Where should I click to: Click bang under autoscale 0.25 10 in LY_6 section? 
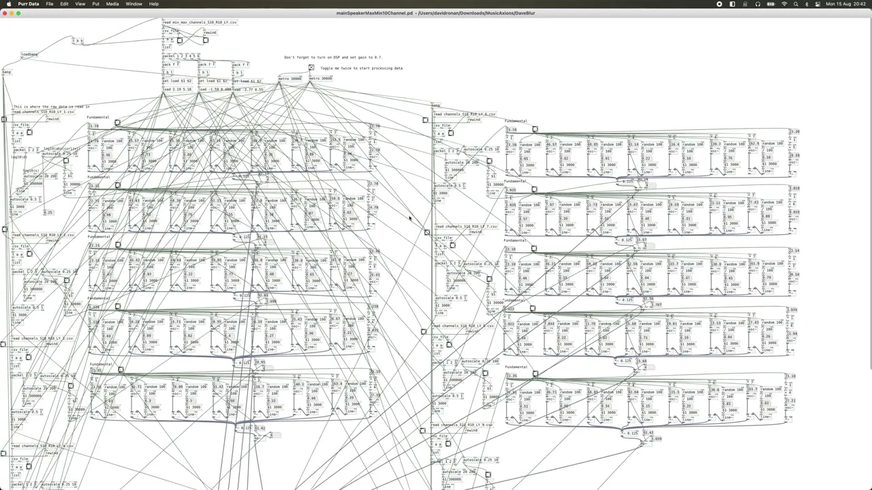(489, 161)
